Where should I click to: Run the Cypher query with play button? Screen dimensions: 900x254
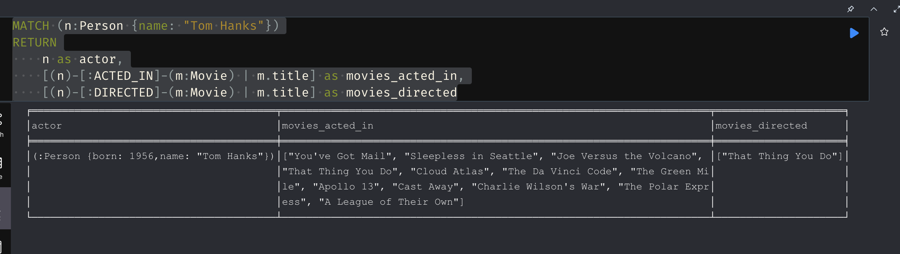pyautogui.click(x=854, y=33)
